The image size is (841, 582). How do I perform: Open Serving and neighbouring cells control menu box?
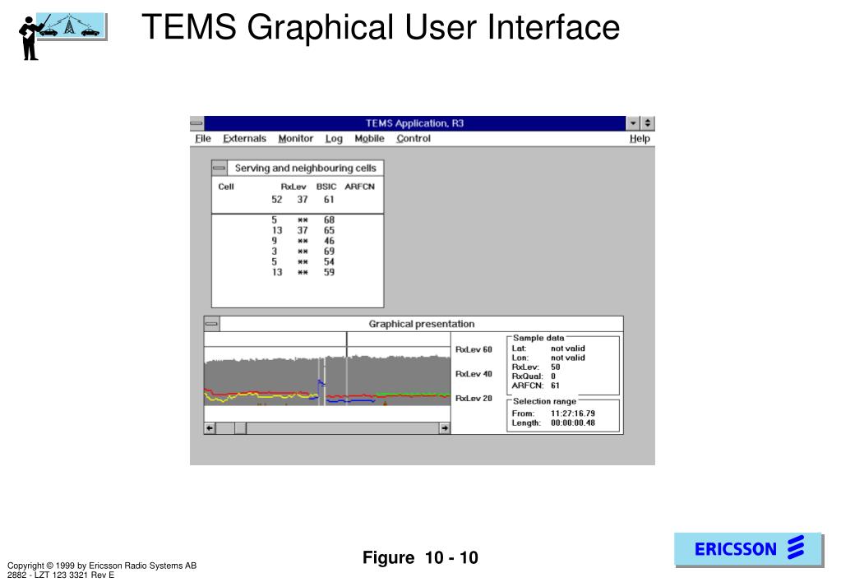pos(219,168)
